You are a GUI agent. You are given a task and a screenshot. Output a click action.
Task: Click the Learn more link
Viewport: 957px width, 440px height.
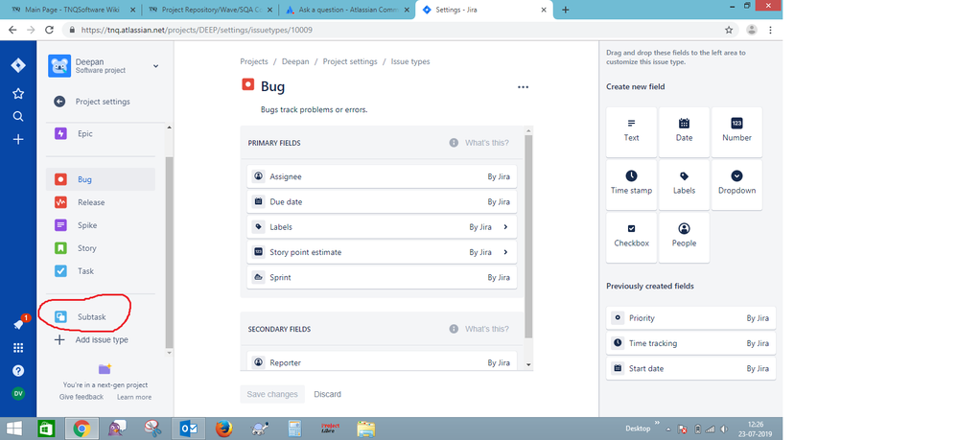134,397
